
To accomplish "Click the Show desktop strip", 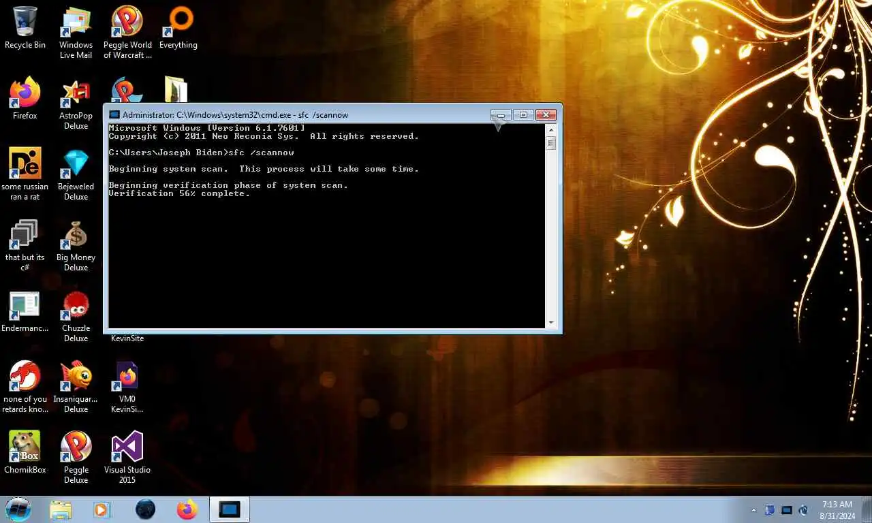I will (x=867, y=509).
